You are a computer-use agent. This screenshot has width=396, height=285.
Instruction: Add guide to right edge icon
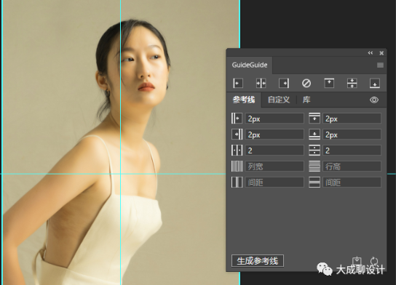284,83
